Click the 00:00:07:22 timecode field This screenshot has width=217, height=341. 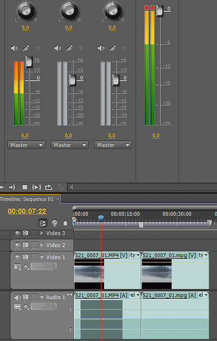pyautogui.click(x=27, y=211)
